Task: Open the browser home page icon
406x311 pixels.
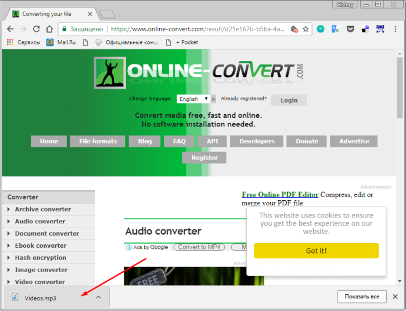Action: (x=49, y=29)
